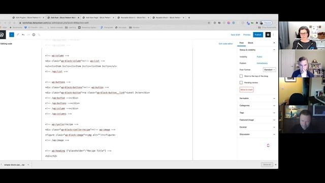325x183 pixels.
Task: Click the '<!-- /wp:columns -->' code line
Action: (x=58, y=114)
